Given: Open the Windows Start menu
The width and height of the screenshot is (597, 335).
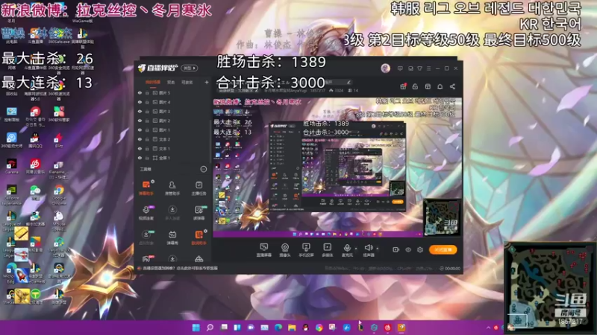Looking at the screenshot, I should click(x=196, y=328).
